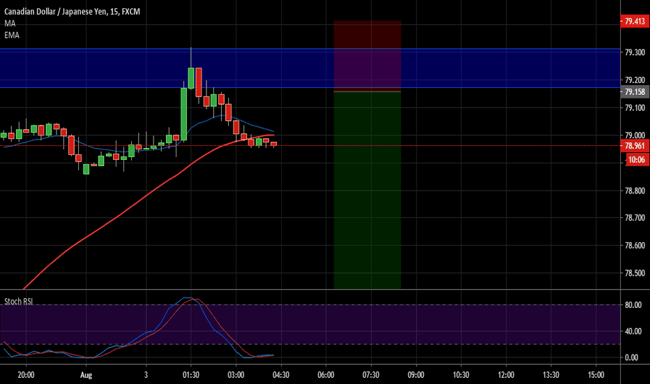Screen dimensions: 650x384
Task: Click the Stoch RSI peak near 01:30
Action: [x=189, y=299]
